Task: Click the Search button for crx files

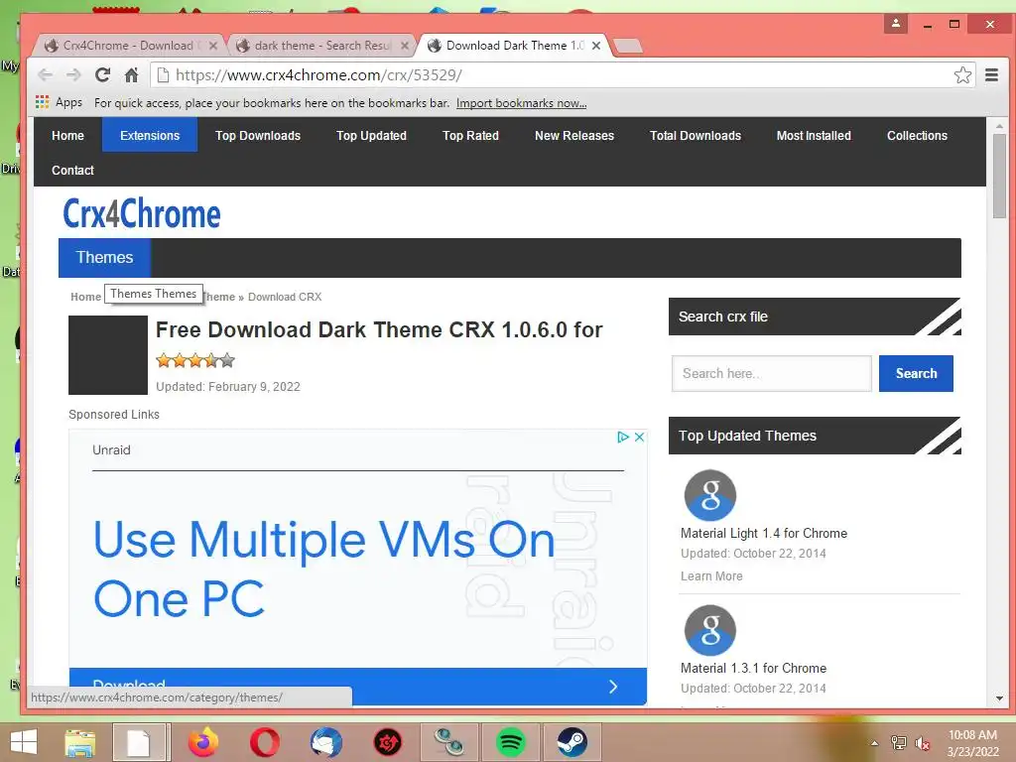Action: click(x=916, y=373)
